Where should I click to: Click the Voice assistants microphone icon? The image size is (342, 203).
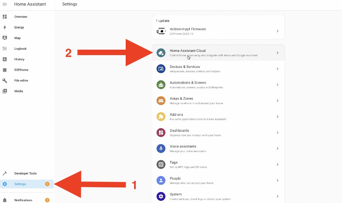pos(161,148)
